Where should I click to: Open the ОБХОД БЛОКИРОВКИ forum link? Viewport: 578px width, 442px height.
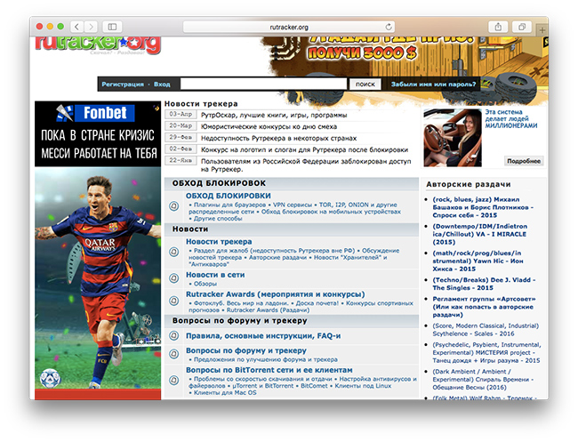(x=229, y=196)
